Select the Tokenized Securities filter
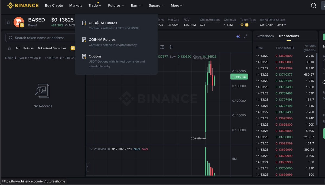Viewport: 325px width, 185px height. coord(52,48)
